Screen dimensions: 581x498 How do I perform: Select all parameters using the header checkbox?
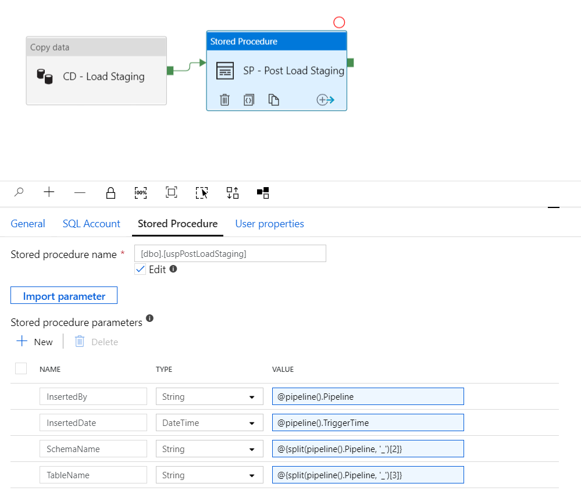point(21,368)
